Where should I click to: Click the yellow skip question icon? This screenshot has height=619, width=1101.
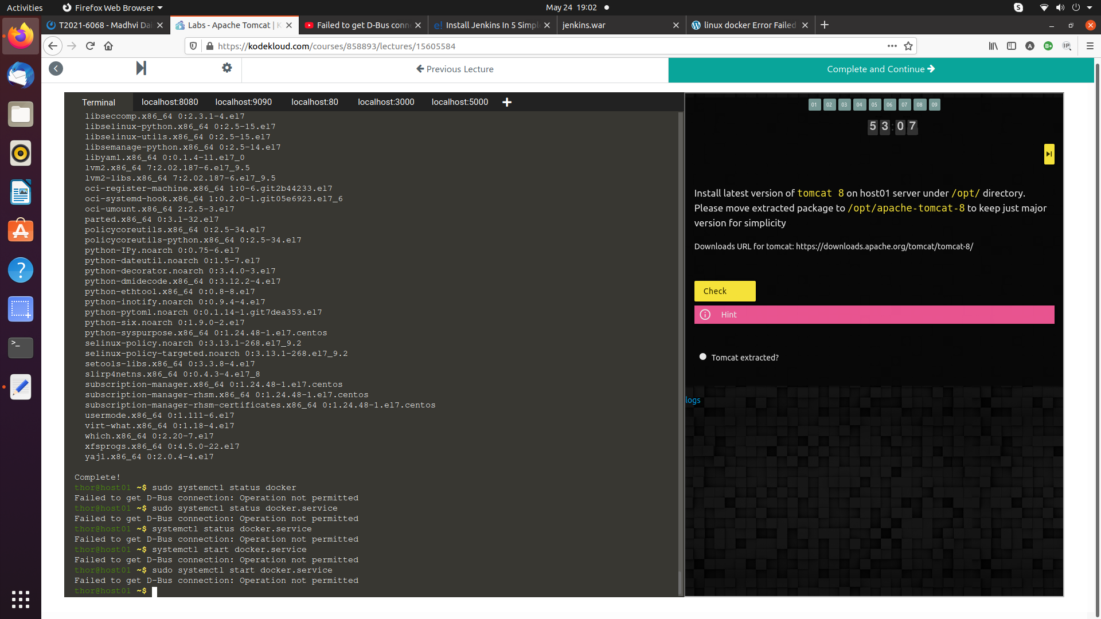1049,154
